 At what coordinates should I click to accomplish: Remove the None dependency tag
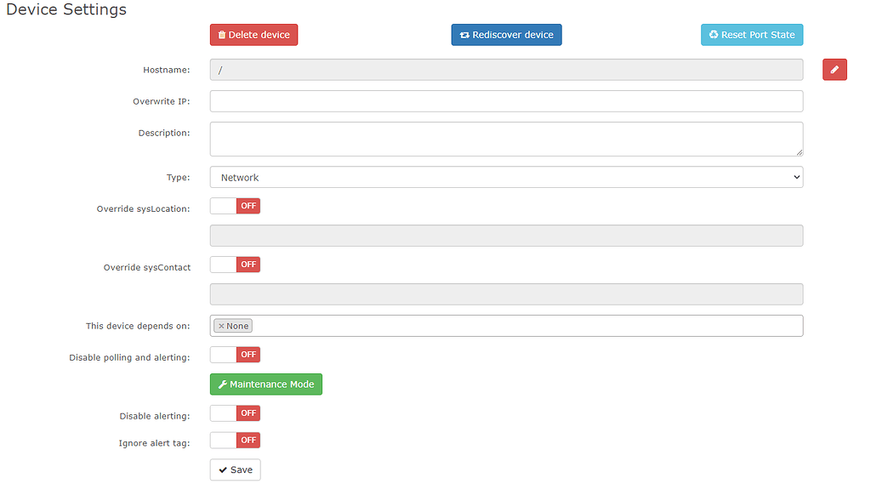tap(221, 326)
